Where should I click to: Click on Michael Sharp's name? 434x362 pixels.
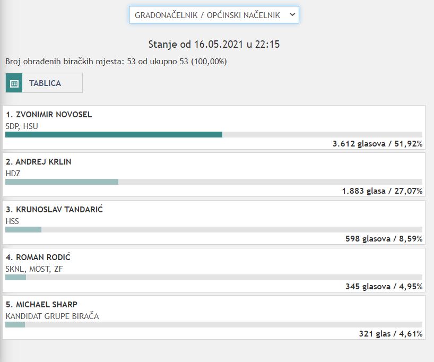(x=41, y=305)
